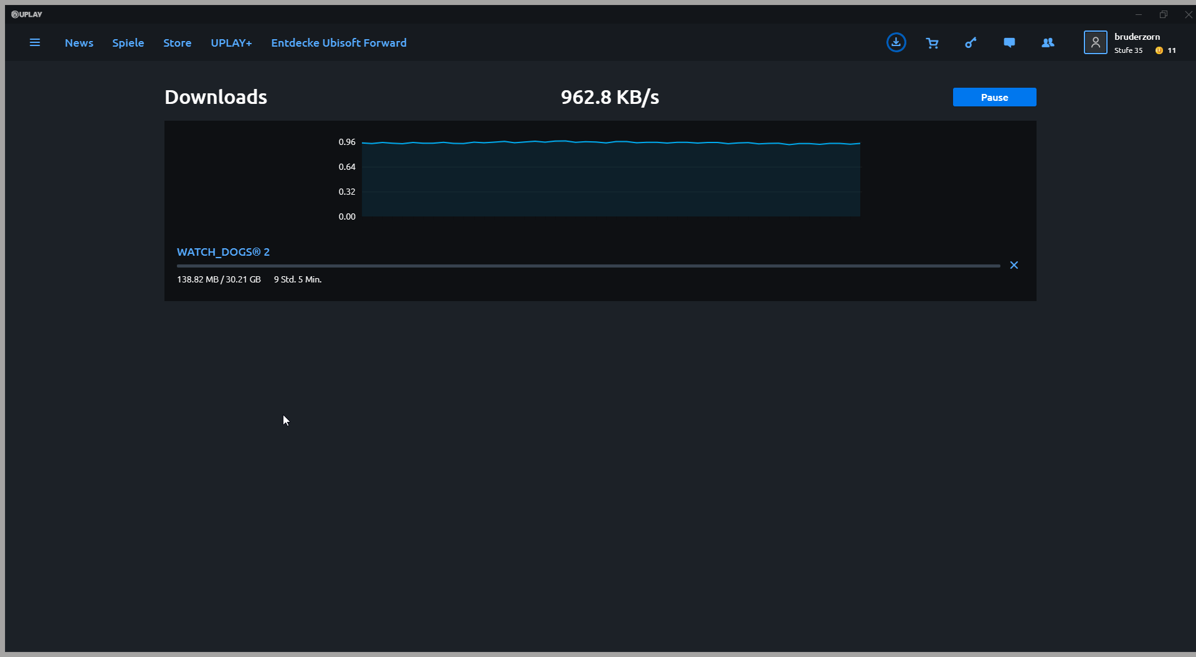Close the Uplay window
This screenshot has width=1196, height=657.
point(1188,14)
